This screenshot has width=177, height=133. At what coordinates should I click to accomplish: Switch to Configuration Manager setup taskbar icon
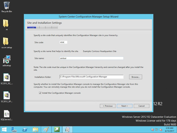point(67,129)
